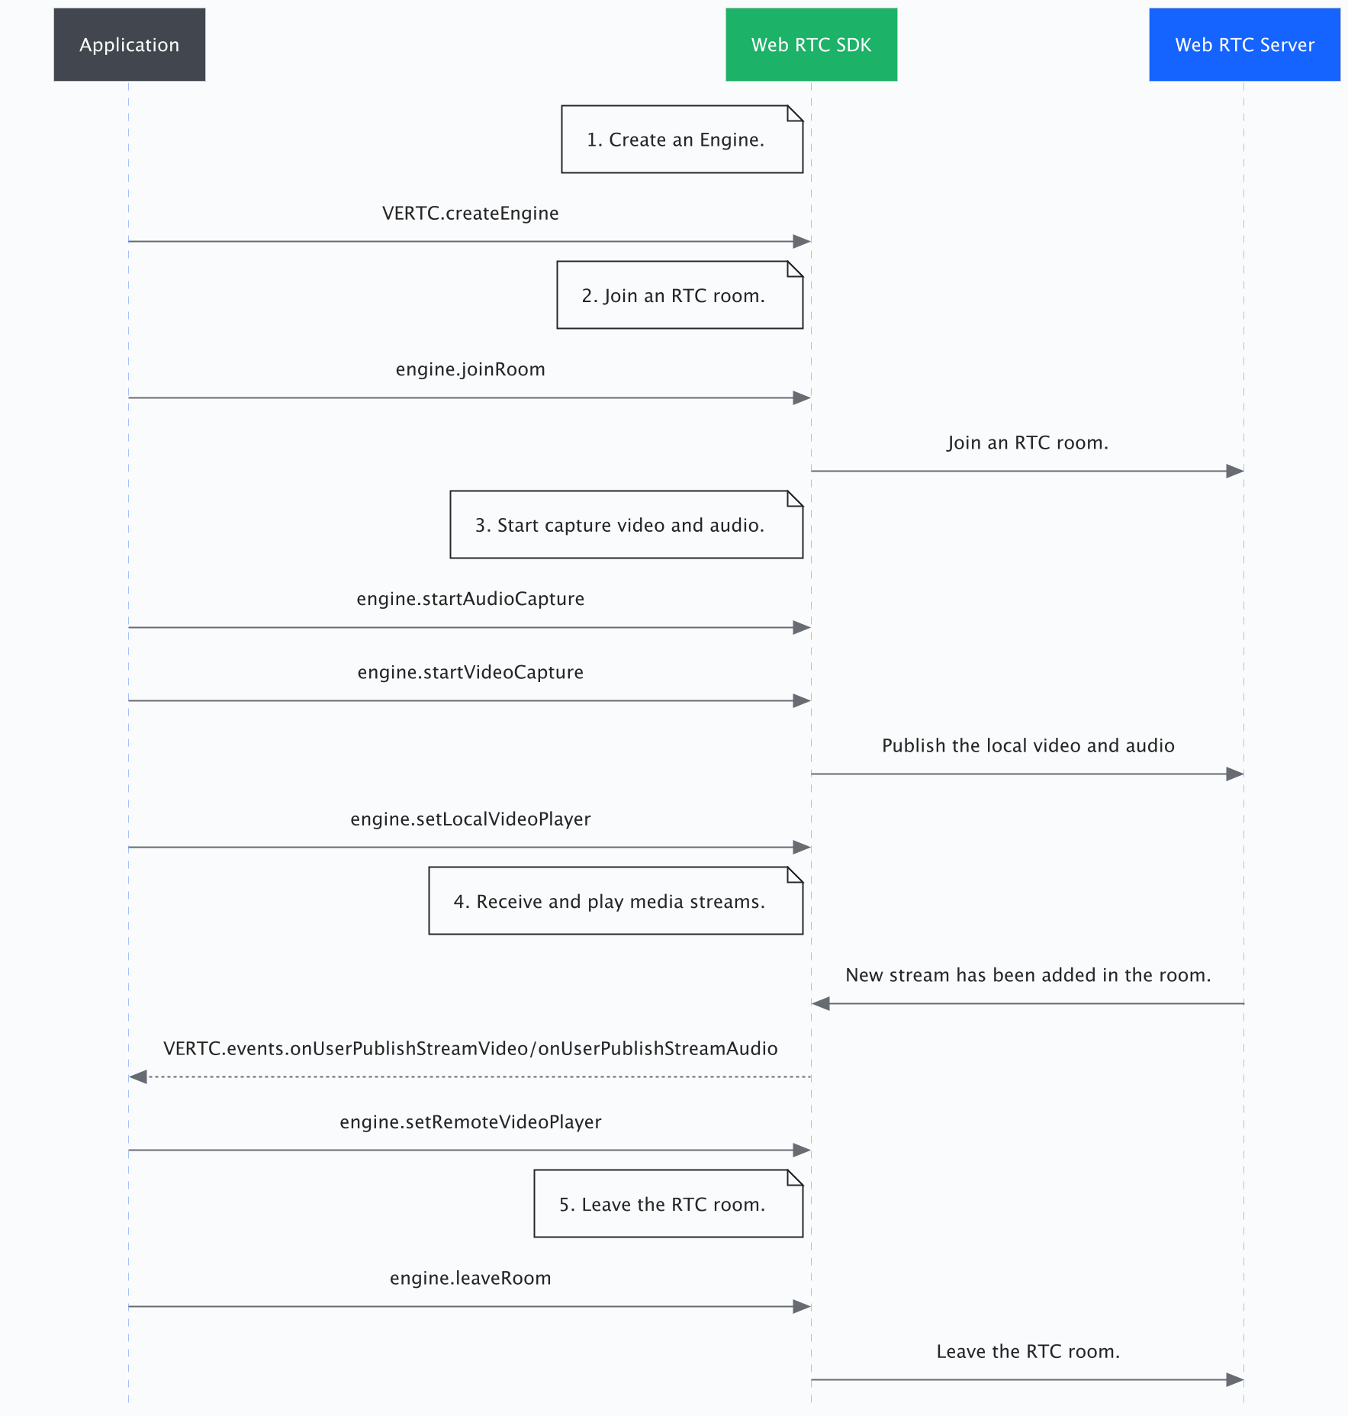Click the Application participant box
Screen dimensions: 1348x1416
[129, 45]
